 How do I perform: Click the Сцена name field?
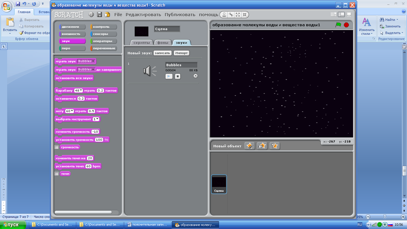click(167, 29)
